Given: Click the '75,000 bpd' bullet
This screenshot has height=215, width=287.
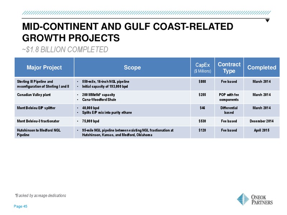Looking at the screenshot, I should tap(91, 121).
